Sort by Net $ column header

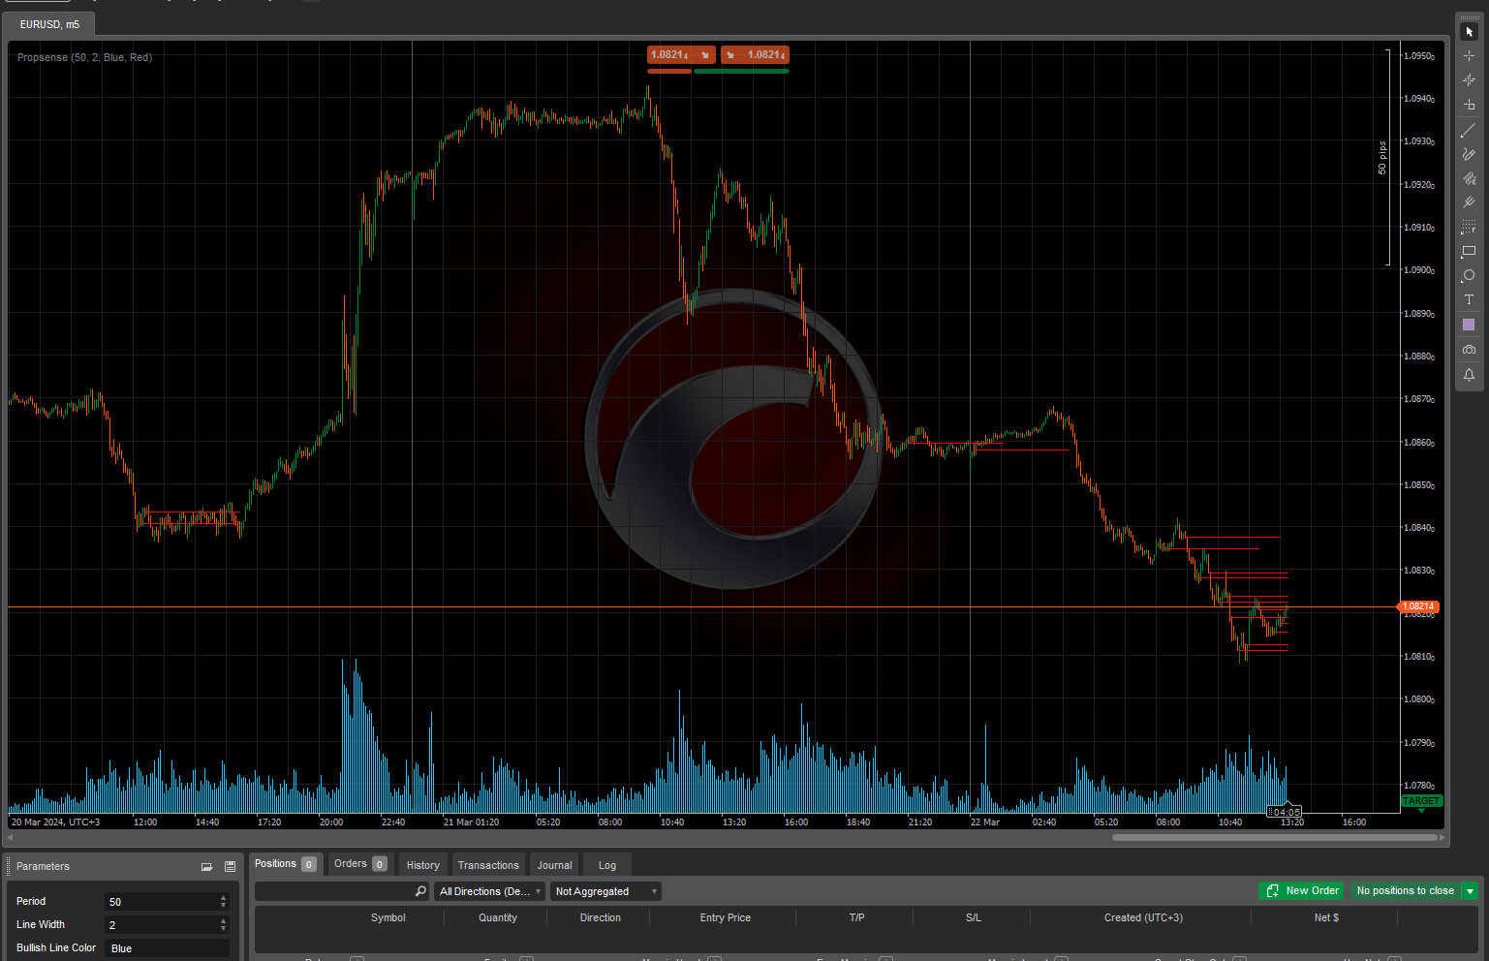pos(1326,917)
